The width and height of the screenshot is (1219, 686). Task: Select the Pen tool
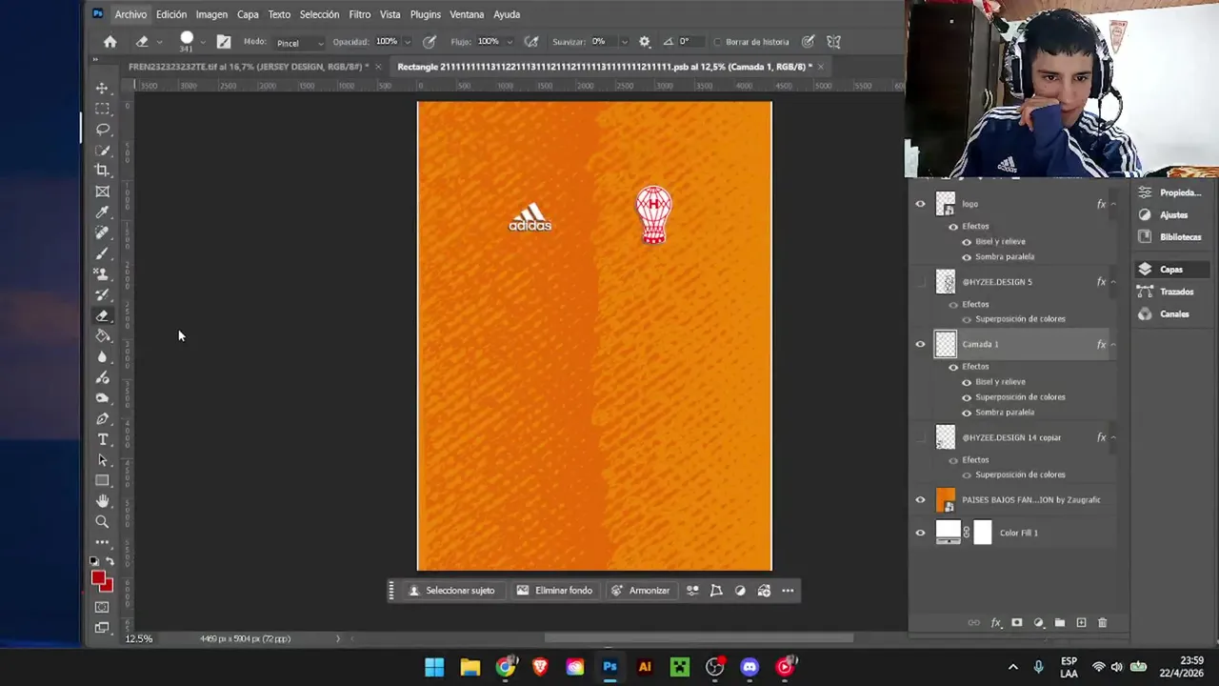point(102,419)
